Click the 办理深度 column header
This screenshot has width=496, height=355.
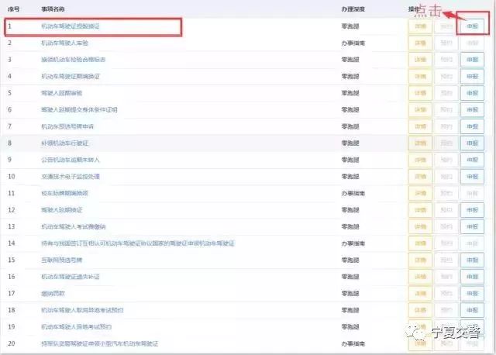click(x=353, y=9)
